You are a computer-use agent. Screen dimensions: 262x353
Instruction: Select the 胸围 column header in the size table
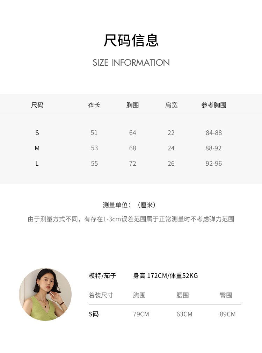click(133, 105)
